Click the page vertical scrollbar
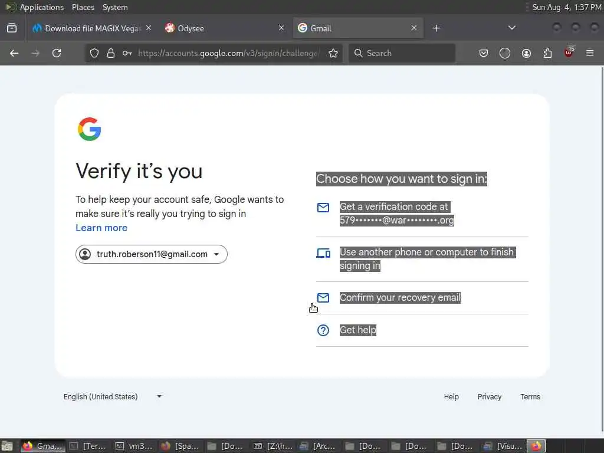This screenshot has width=604, height=453. [x=602, y=250]
